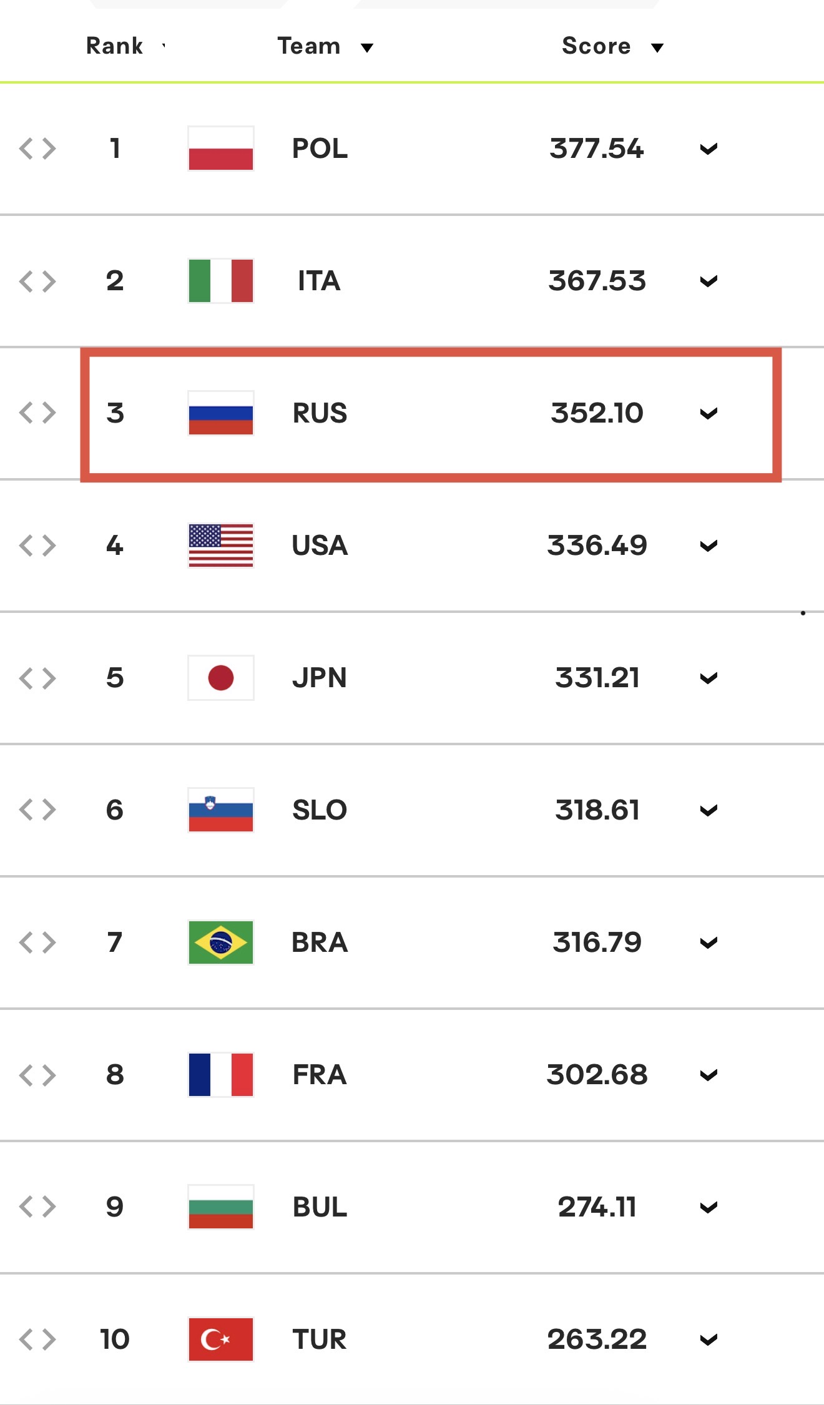Click the rank movement arrows beside BUL
The width and height of the screenshot is (824, 1405).
pyautogui.click(x=37, y=1207)
